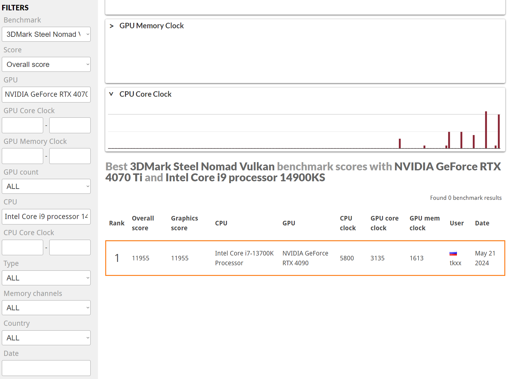Click username tkxx
The width and height of the screenshot is (508, 379).
455,263
